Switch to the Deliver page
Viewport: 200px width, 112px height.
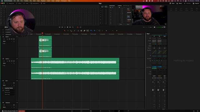(128, 111)
